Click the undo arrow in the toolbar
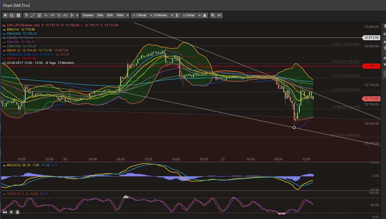This screenshot has height=219, width=386. 219,15
